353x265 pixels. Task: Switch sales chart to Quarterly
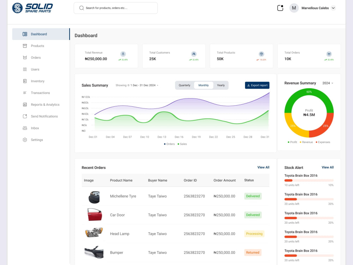pyautogui.click(x=184, y=85)
